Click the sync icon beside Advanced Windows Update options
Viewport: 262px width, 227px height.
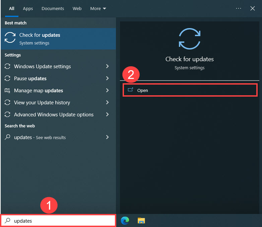7,114
